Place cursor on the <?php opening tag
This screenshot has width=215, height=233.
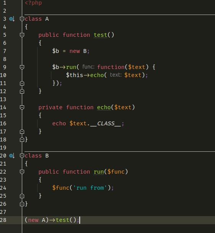pos(33,3)
